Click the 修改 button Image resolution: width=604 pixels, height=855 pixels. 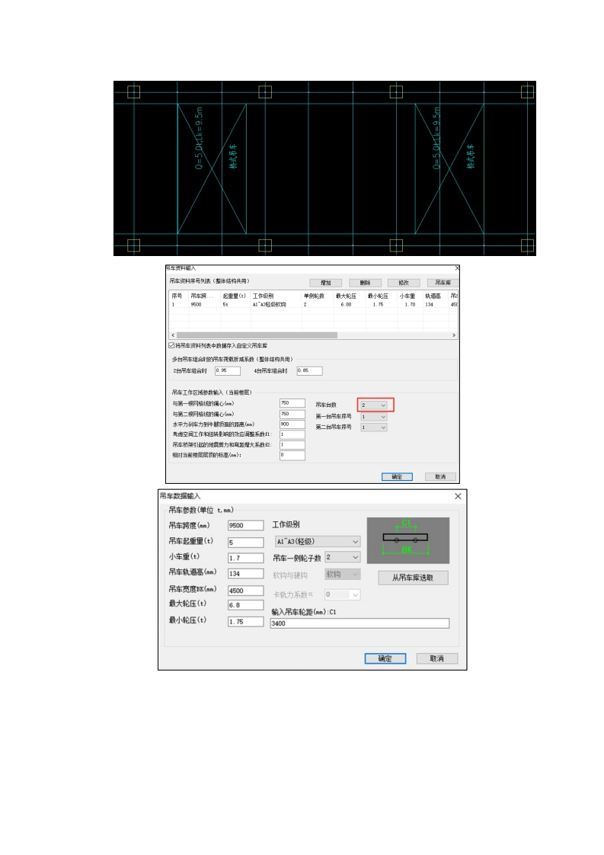403,282
